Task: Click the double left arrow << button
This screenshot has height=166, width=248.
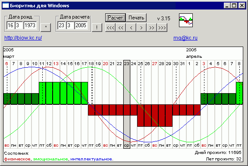Action: point(121,28)
